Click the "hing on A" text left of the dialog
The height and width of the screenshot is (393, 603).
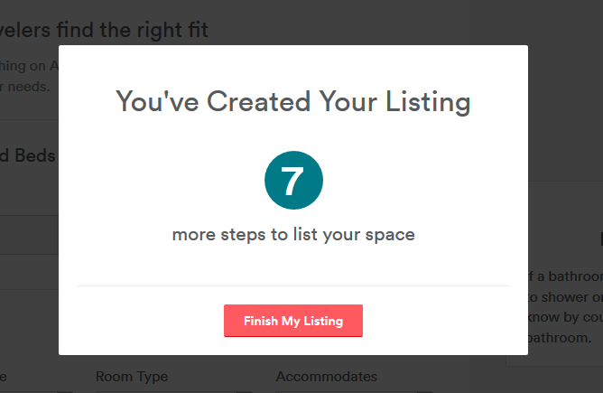point(27,65)
